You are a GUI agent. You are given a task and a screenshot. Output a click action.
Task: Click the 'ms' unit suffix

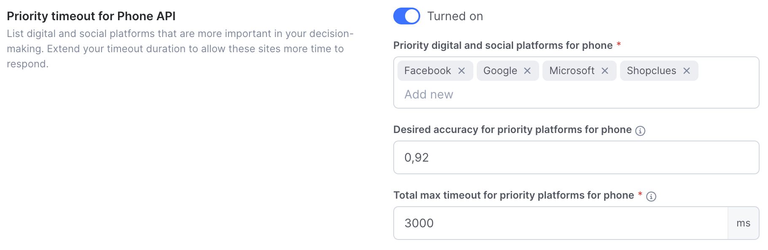(744, 223)
